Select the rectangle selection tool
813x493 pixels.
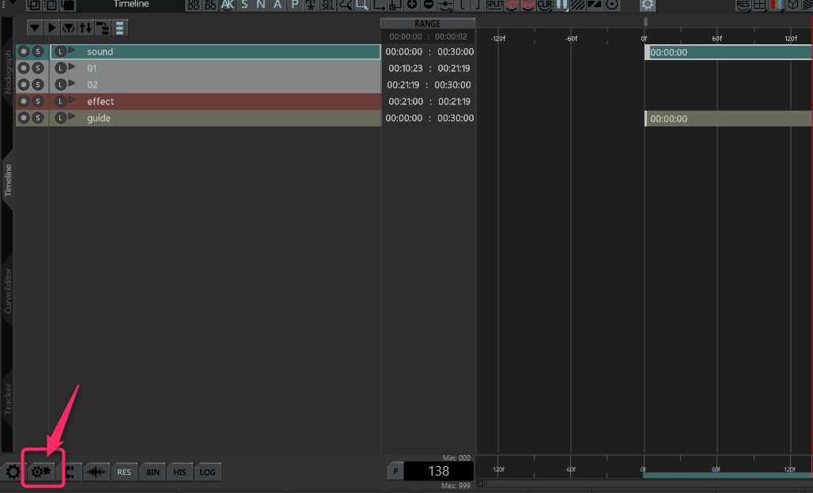pos(361,6)
